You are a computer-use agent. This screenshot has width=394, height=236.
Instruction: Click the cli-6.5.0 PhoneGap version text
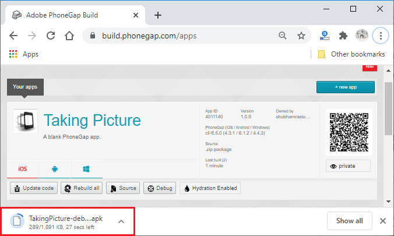[x=235, y=133]
